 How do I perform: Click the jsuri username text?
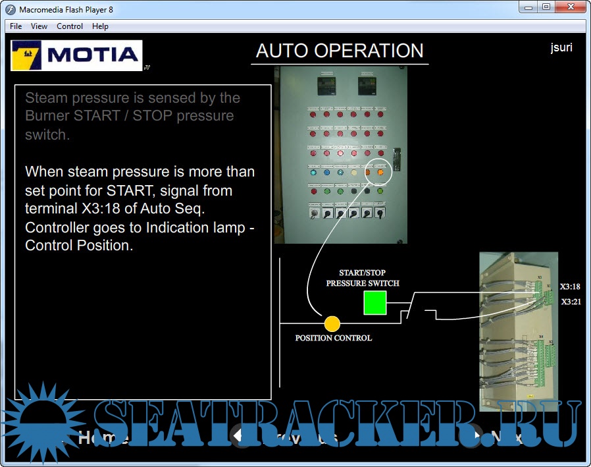point(561,47)
